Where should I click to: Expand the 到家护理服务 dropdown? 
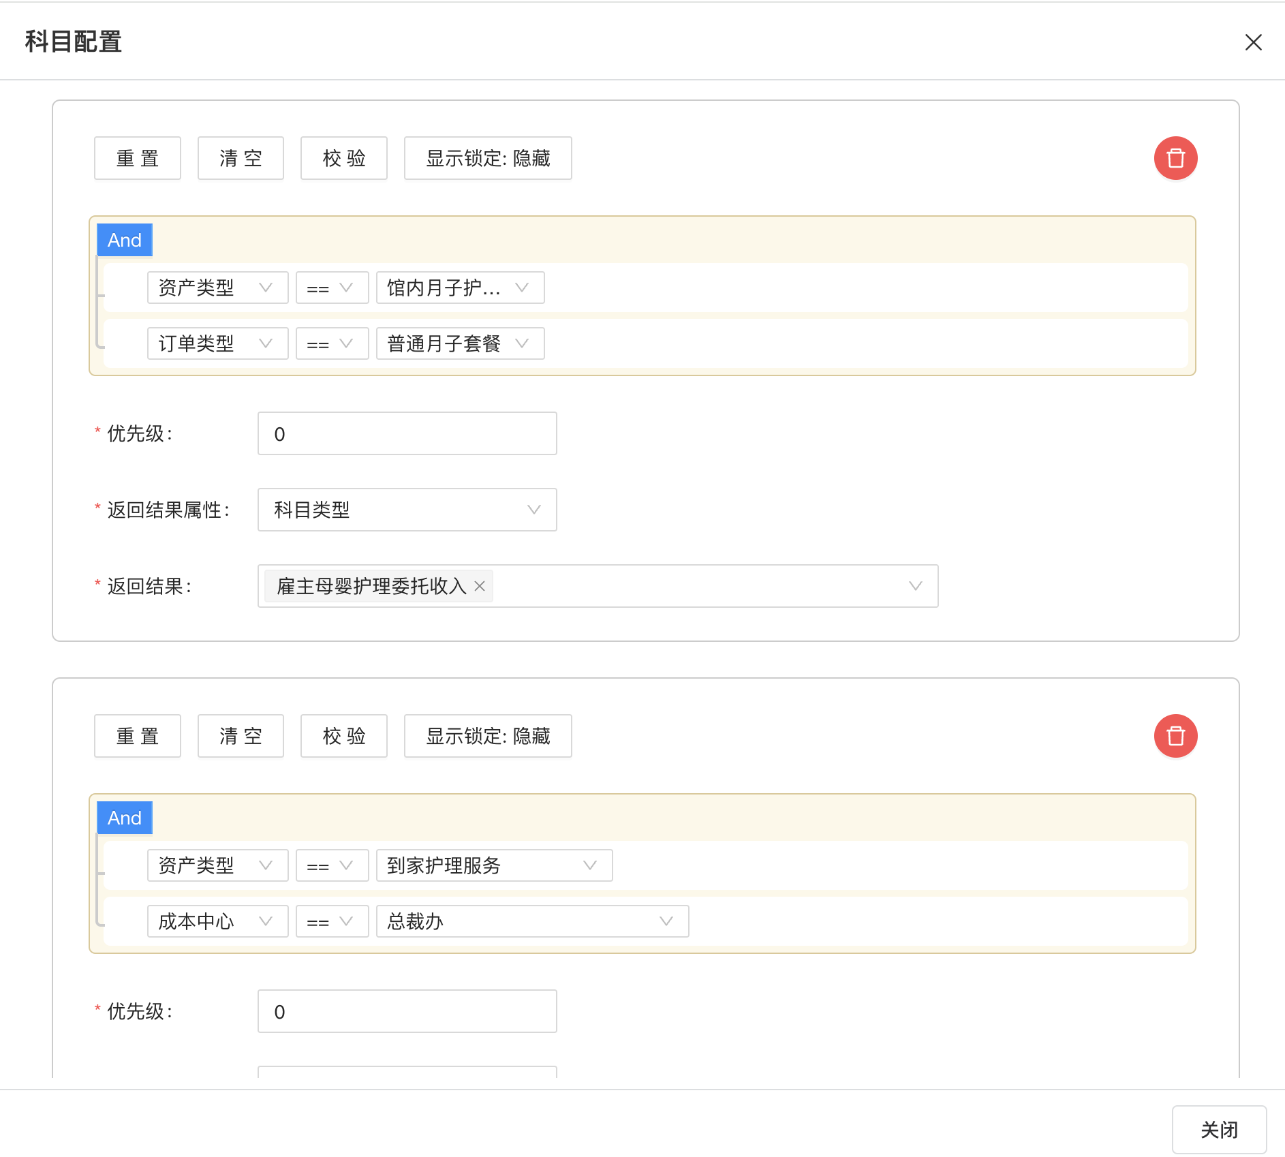494,865
